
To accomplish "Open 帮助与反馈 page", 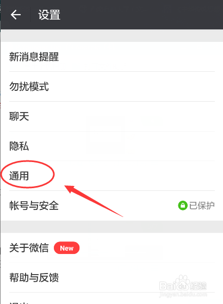I will point(112,278).
